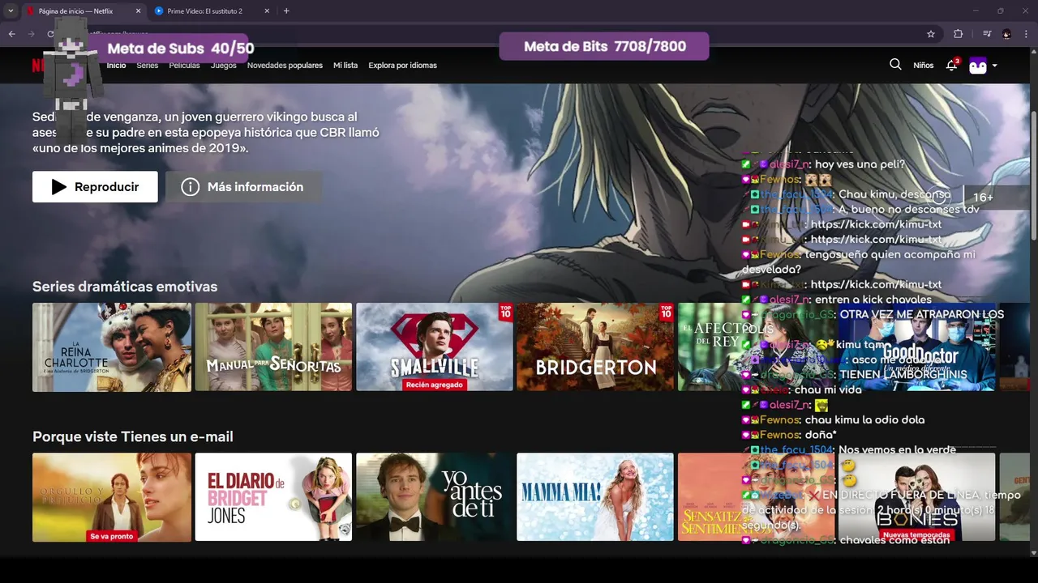Expand the Netflix profile menu caret
The width and height of the screenshot is (1038, 583).
(x=995, y=66)
